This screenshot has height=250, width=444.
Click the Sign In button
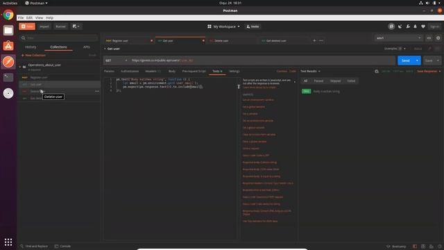click(x=434, y=26)
